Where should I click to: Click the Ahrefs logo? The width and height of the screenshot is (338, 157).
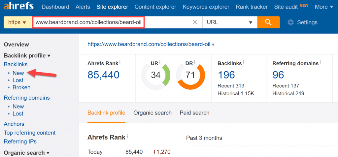(18, 7)
